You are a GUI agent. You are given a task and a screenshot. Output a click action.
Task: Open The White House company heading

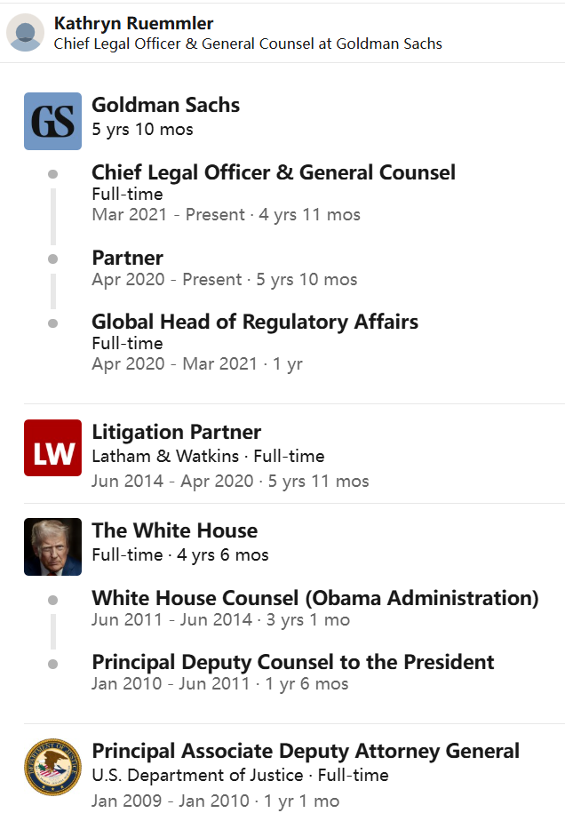(174, 531)
